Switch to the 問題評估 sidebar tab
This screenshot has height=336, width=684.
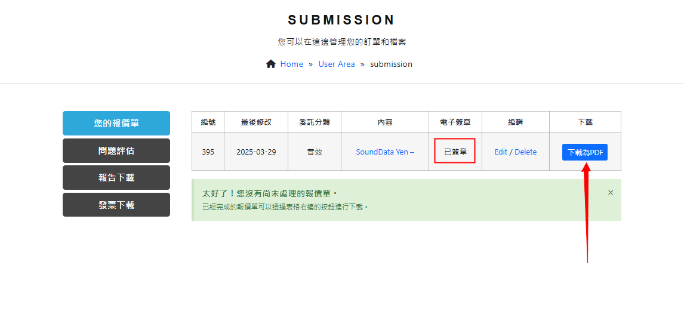click(116, 150)
